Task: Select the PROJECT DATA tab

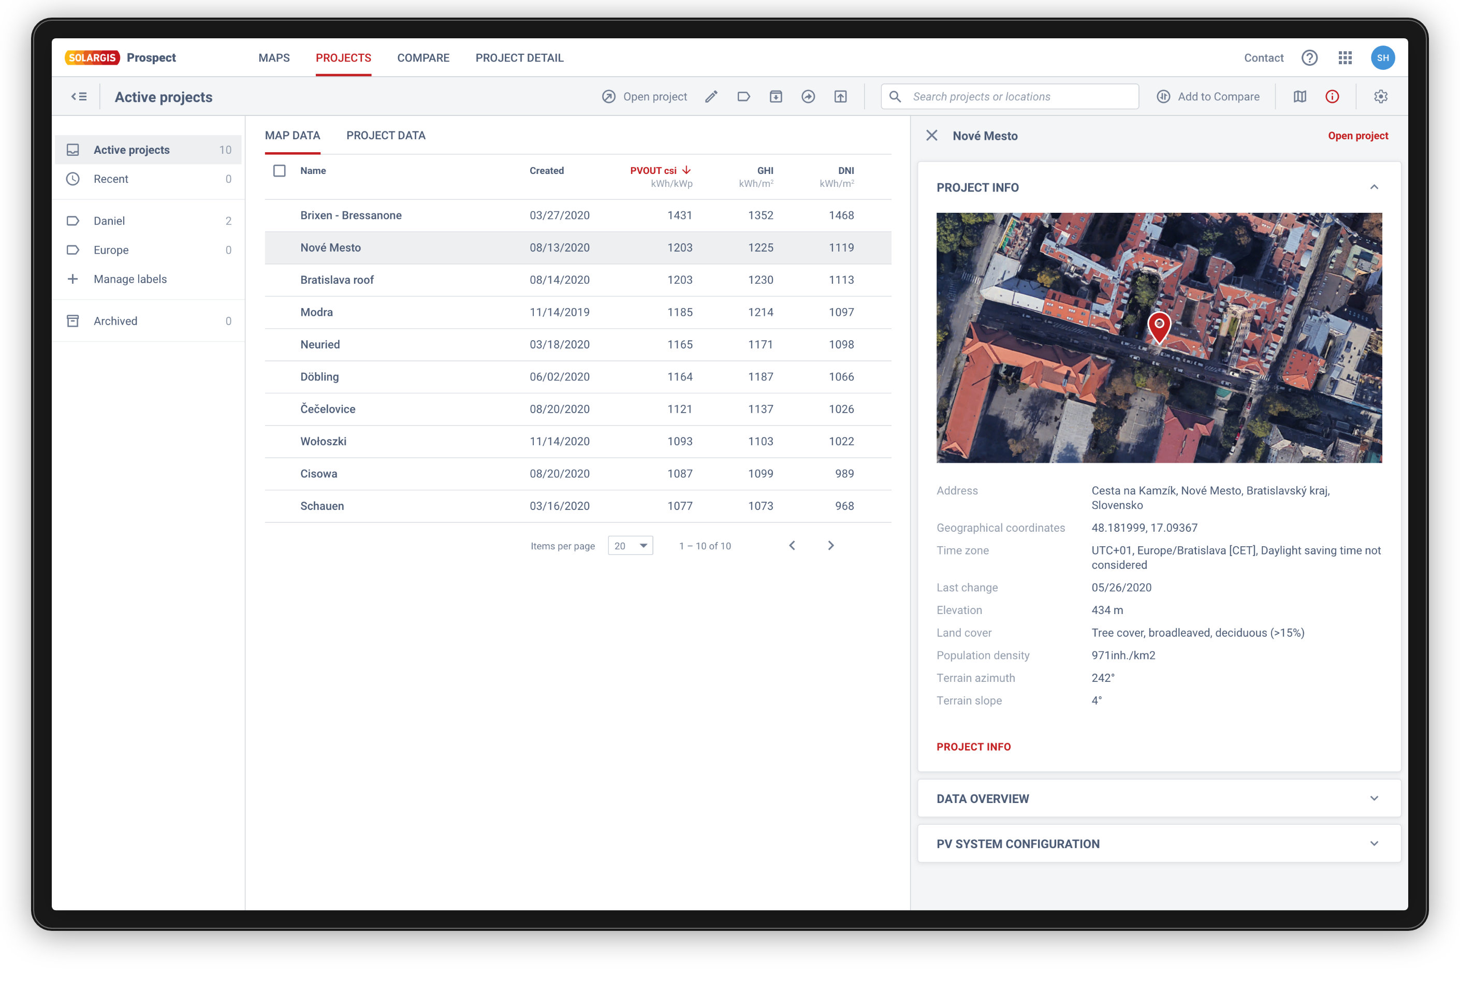Action: pyautogui.click(x=386, y=136)
